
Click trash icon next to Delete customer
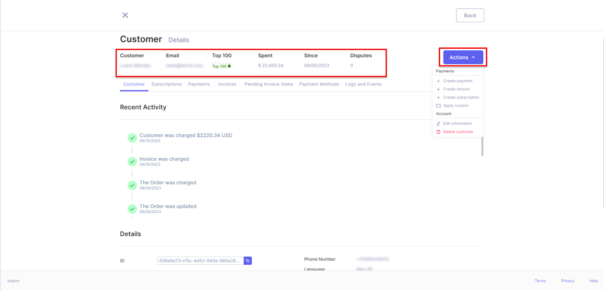pyautogui.click(x=438, y=132)
